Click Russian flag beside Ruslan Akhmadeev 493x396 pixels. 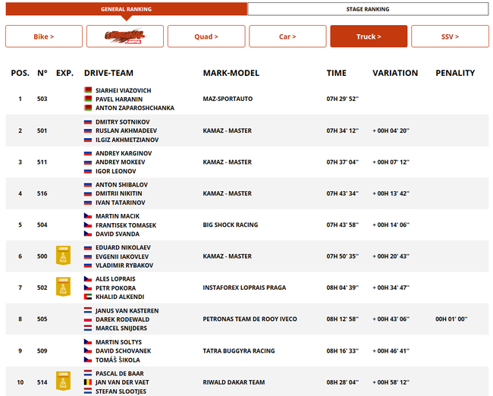88,130
